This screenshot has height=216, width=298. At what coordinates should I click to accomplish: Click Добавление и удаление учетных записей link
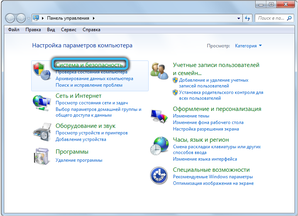click(214, 83)
